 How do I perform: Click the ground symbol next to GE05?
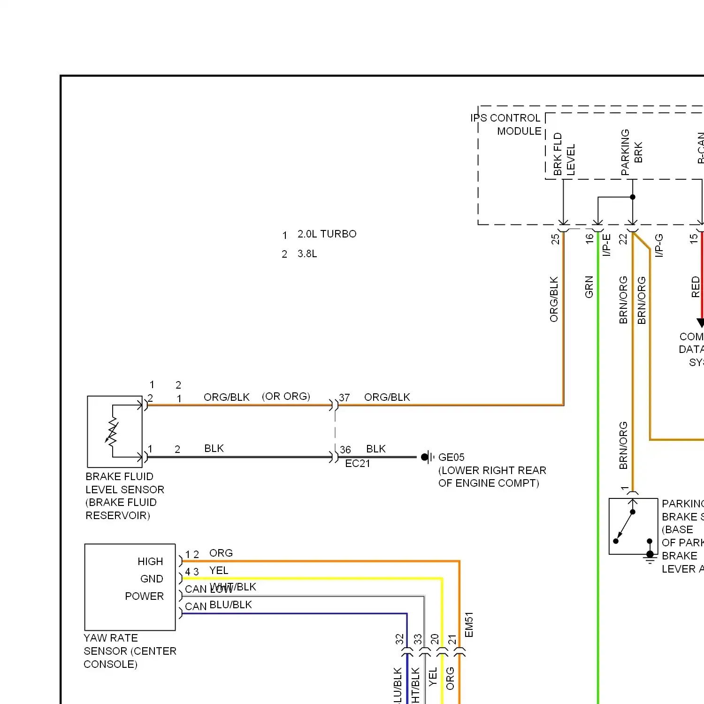427,457
